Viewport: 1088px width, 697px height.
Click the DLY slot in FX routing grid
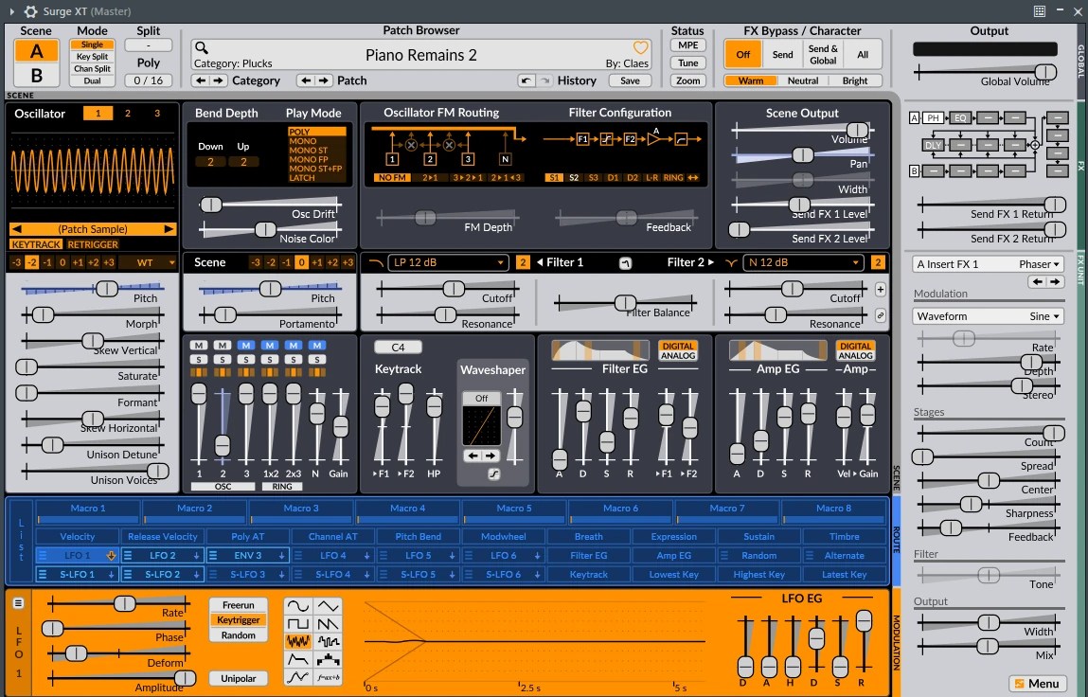(x=934, y=145)
